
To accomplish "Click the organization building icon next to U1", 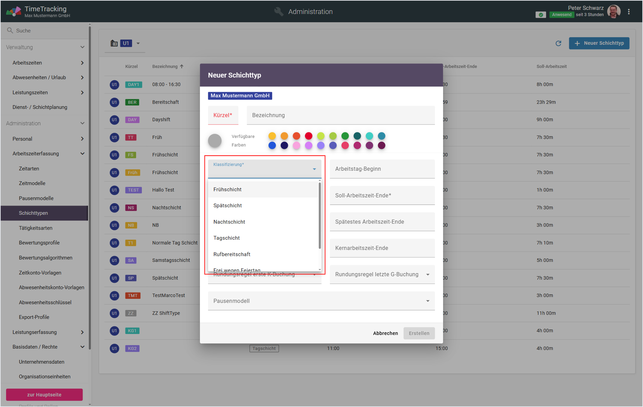I will tap(114, 43).
